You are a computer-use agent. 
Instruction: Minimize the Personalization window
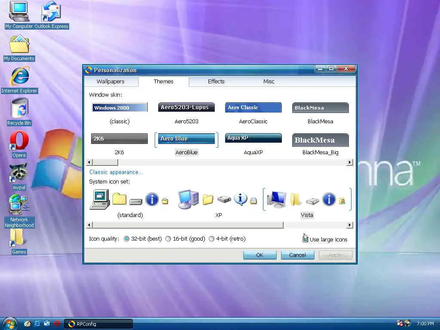(320, 68)
